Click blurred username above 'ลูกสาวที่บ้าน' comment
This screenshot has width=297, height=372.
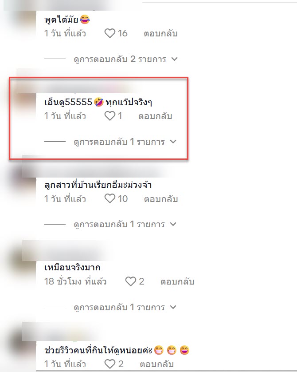click(95, 167)
